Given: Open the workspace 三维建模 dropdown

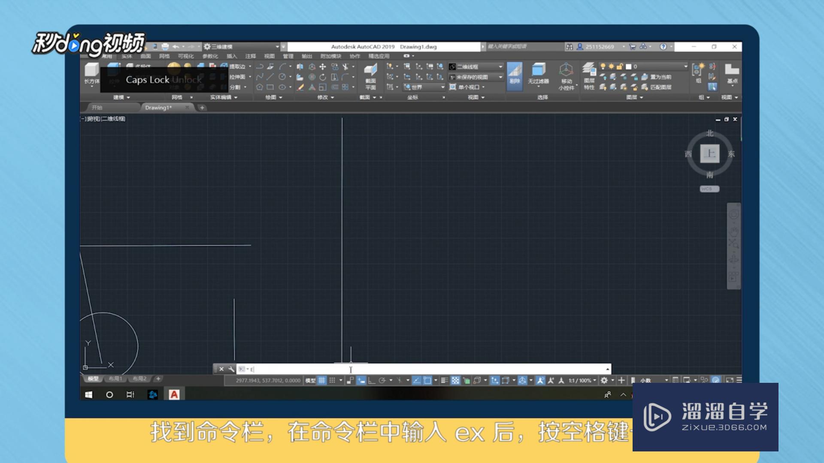Looking at the screenshot, I should coord(277,47).
